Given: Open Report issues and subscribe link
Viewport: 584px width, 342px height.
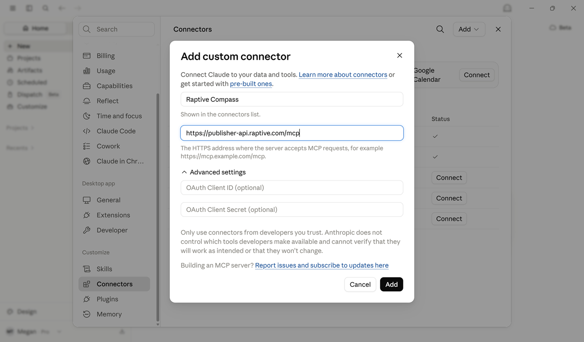Looking at the screenshot, I should tap(322, 265).
